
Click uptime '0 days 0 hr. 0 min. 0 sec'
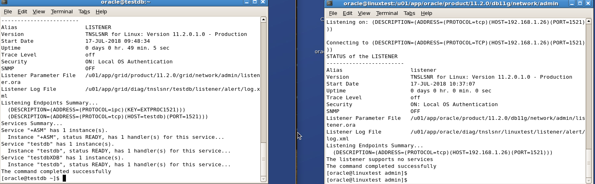tap(451, 91)
